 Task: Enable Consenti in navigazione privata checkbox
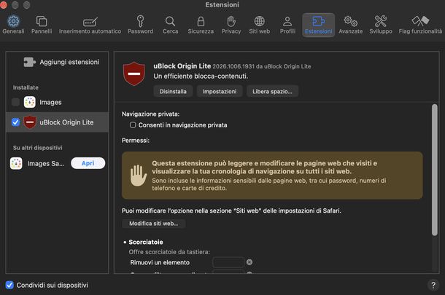click(133, 125)
